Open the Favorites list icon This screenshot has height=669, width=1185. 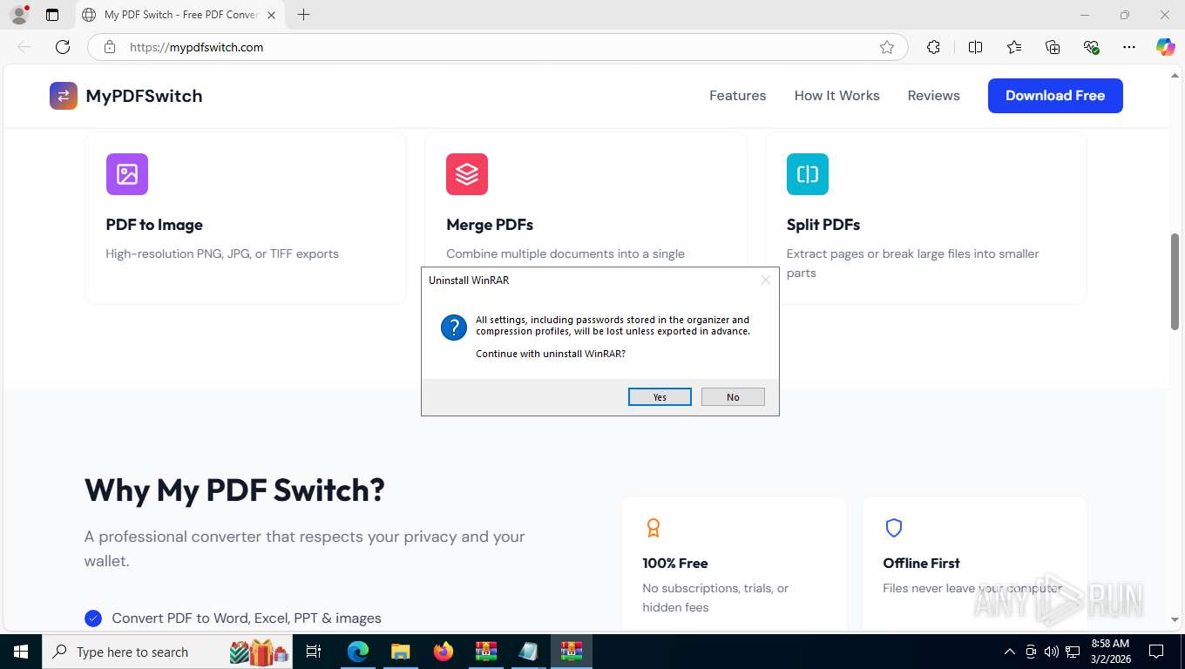tap(1014, 47)
